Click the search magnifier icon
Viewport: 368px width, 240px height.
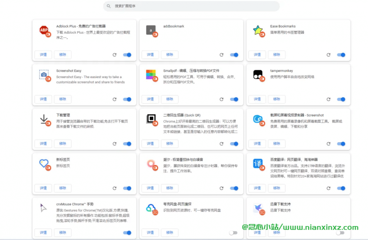pyautogui.click(x=109, y=6)
